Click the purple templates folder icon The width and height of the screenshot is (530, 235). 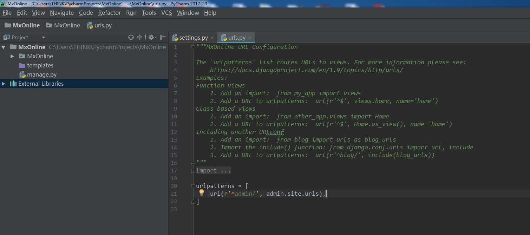(x=22, y=65)
